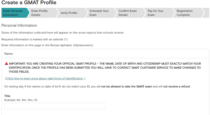Viewport: 210px width, 115px height.
Task: Switch to the Pay for Your Exam step
Action: click(156, 13)
